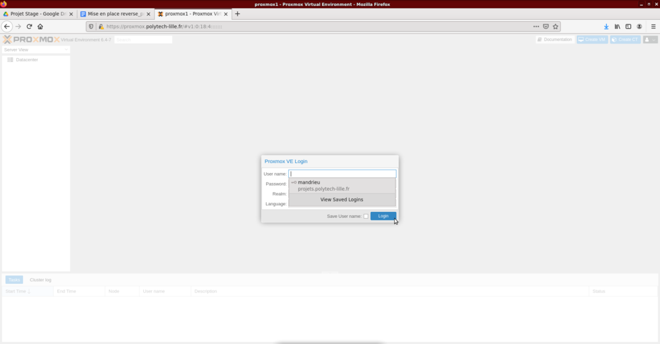Viewport: 660px width, 344px height.
Task: Save page to Pocket icon
Action: pos(546,26)
